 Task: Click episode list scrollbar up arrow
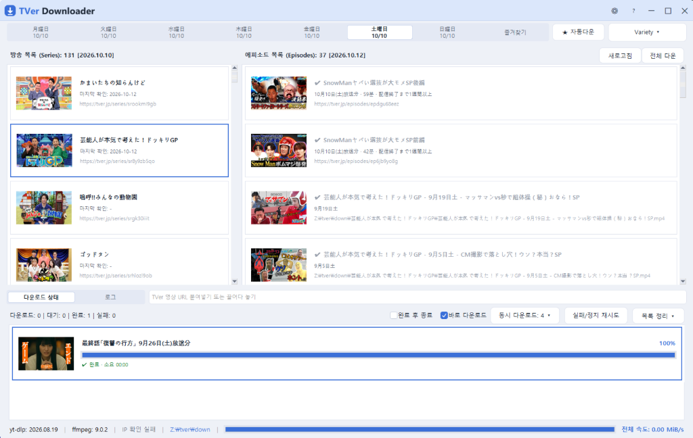683,68
